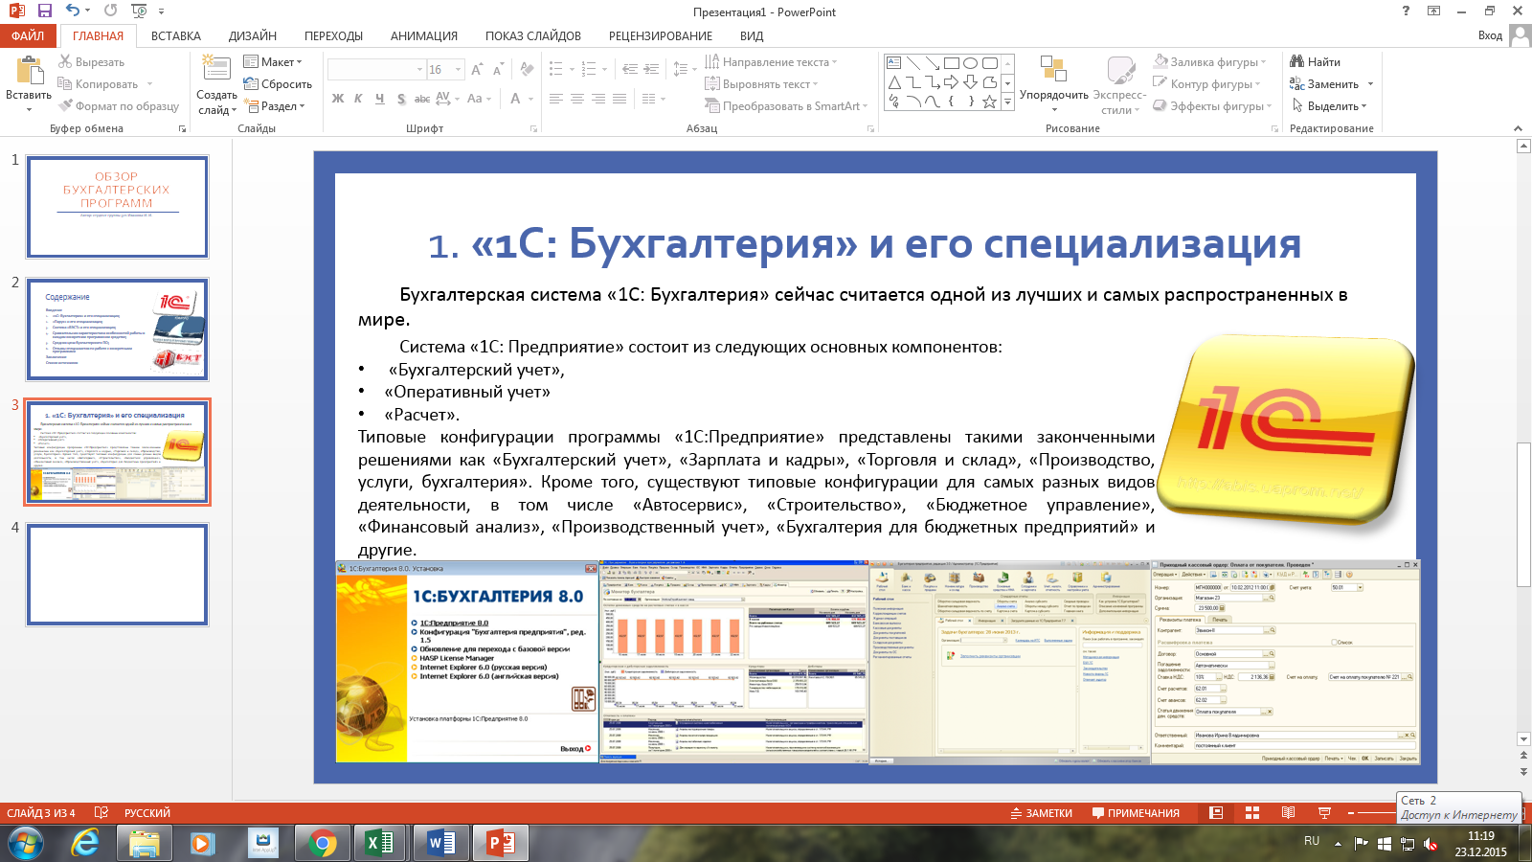Viewport: 1532px width, 862px height.
Task: Switch to Reading view icon
Action: pyautogui.click(x=1288, y=812)
